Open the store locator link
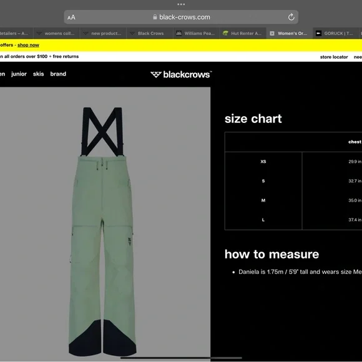Screen dimensions: 362x362 coord(334,57)
